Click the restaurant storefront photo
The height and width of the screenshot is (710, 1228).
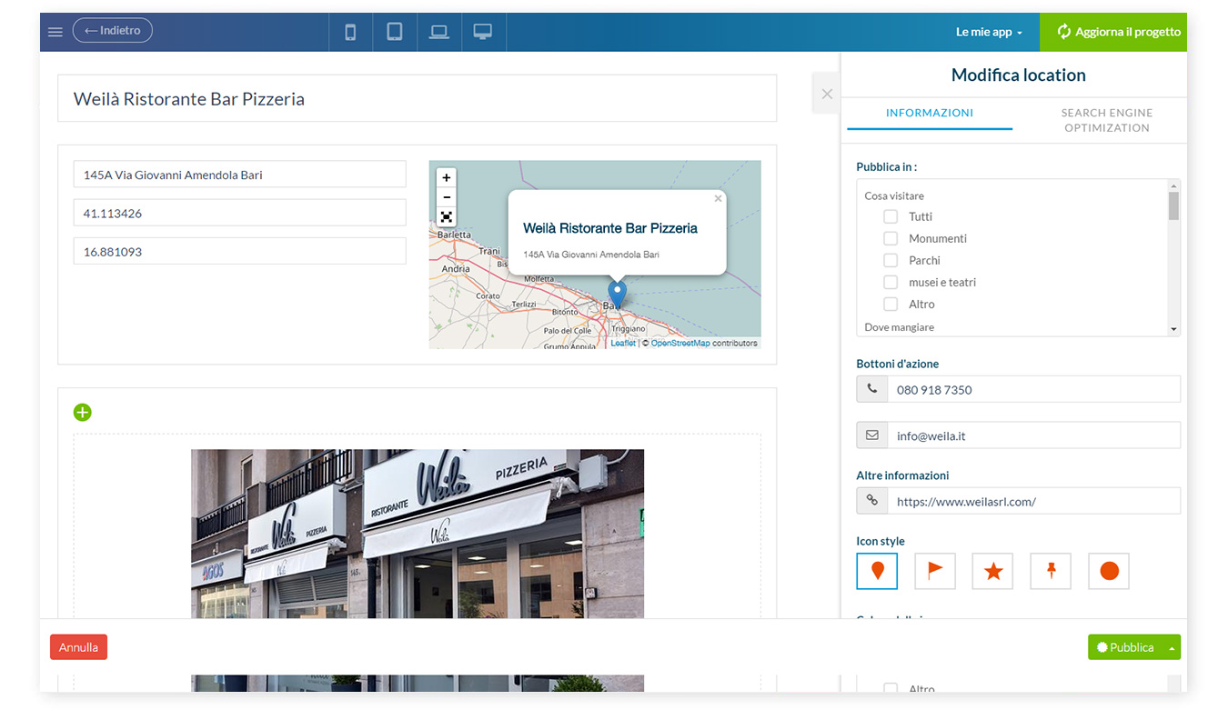(418, 534)
